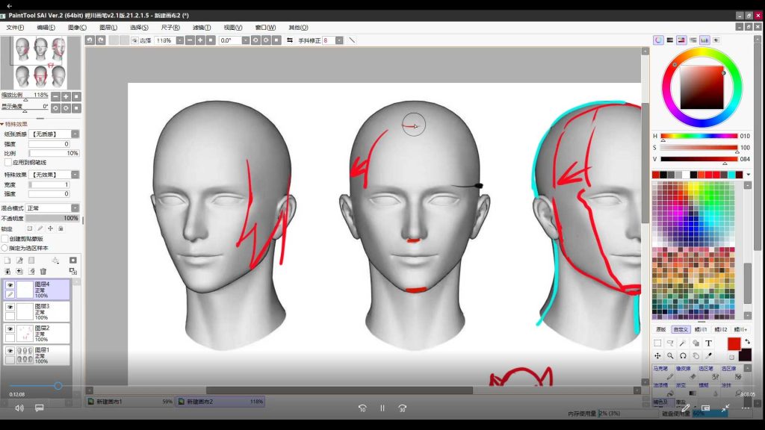The width and height of the screenshot is (765, 430).
Task: Zoom in with the toolbar plus button
Action: [x=200, y=40]
